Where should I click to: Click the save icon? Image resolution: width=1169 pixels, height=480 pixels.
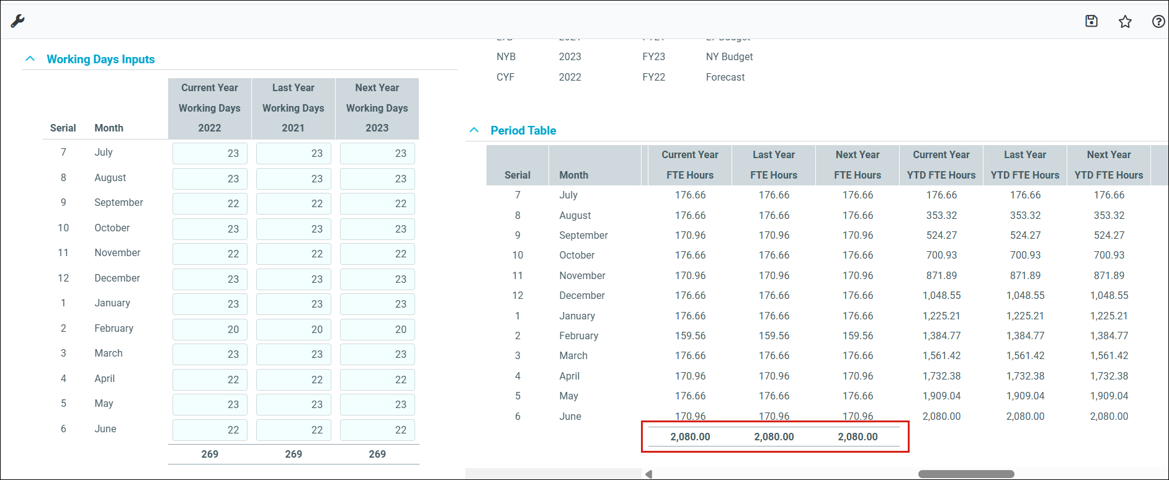click(x=1091, y=21)
